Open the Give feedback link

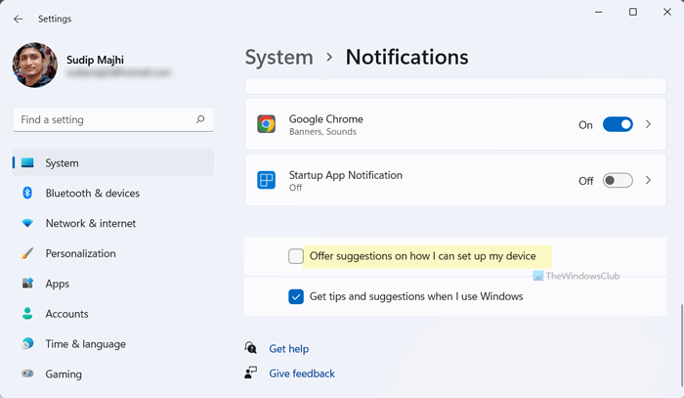point(301,374)
